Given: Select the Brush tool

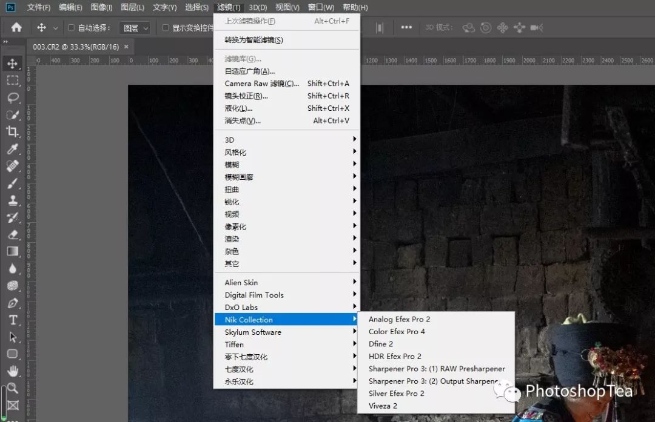Looking at the screenshot, I should (x=13, y=183).
